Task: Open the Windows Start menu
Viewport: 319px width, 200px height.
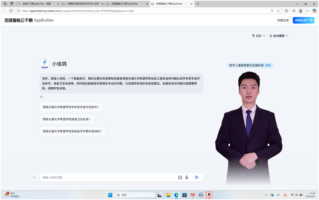Action: [110, 195]
